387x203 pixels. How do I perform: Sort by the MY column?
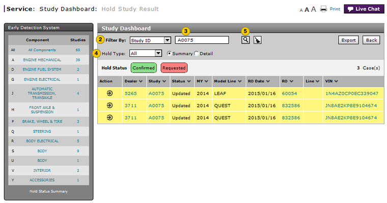(x=202, y=81)
